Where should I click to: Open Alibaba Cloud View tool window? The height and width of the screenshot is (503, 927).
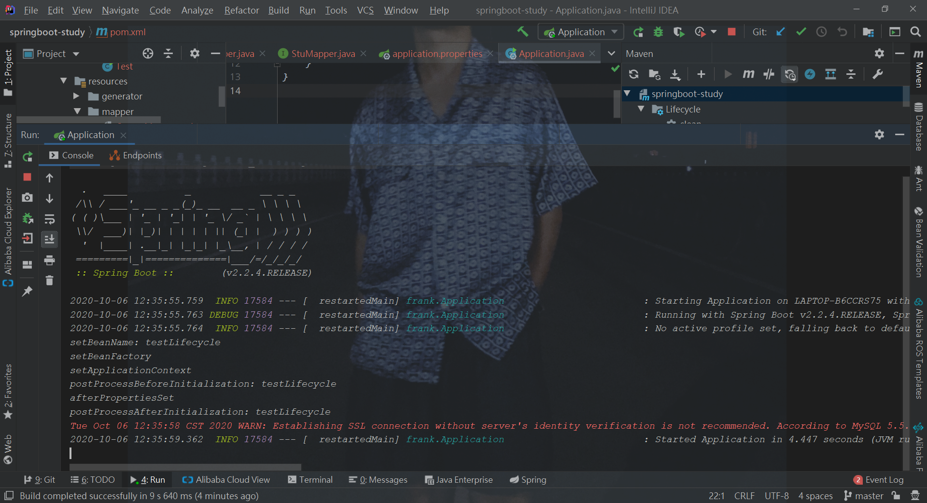pyautogui.click(x=226, y=480)
